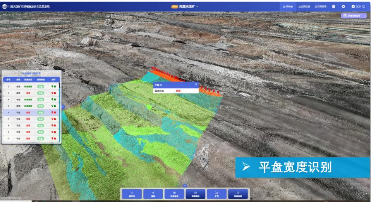The width and height of the screenshot is (371, 202).
Task: Click the location pin icon in row 2
Action: pos(53,87)
